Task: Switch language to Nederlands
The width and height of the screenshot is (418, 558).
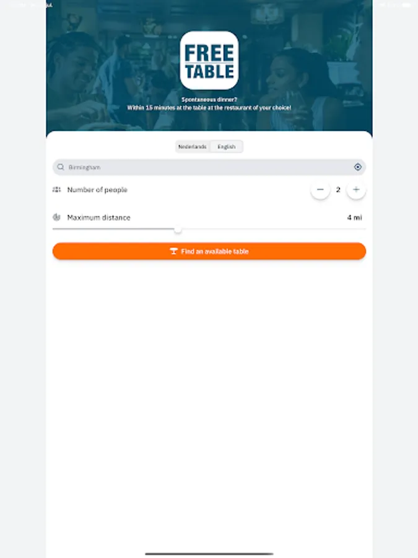Action: (x=193, y=146)
